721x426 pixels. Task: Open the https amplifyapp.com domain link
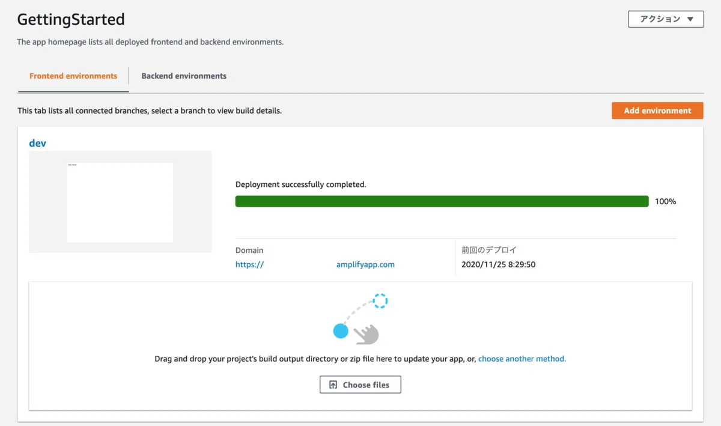[315, 264]
